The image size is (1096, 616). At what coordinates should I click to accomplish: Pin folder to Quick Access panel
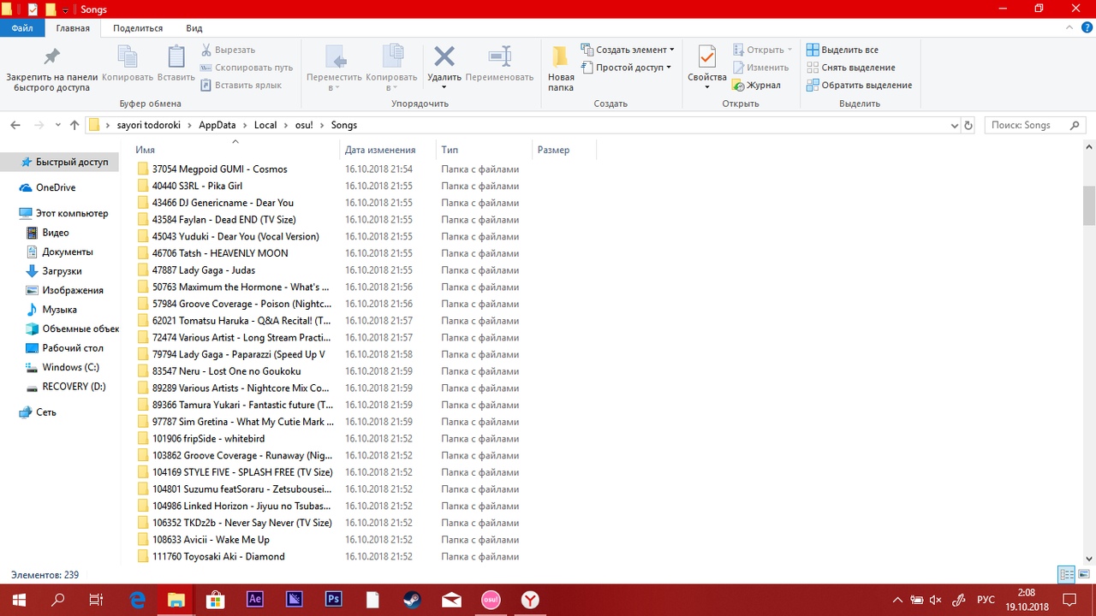tap(51, 68)
